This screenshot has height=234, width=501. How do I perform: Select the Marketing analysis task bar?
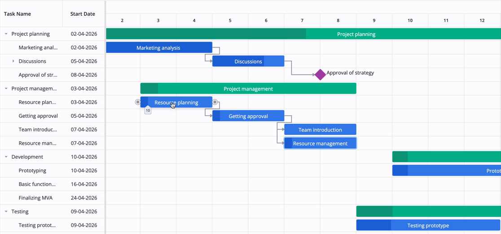click(x=159, y=47)
